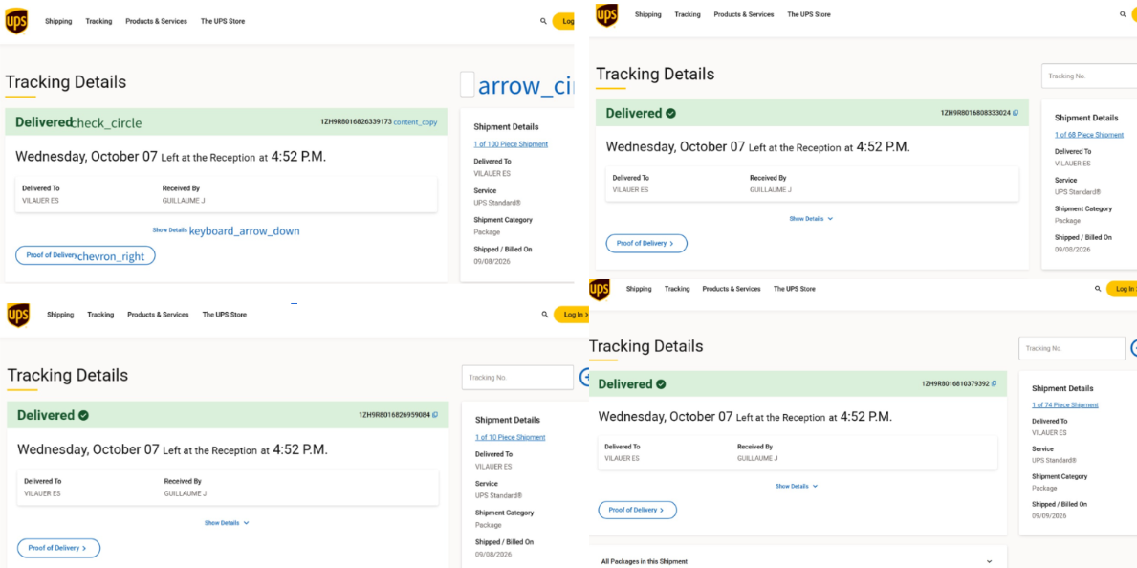Open Shipping menu above the 68 Piece Shipment page
Viewport: 1137px width, 568px height.
(x=648, y=14)
